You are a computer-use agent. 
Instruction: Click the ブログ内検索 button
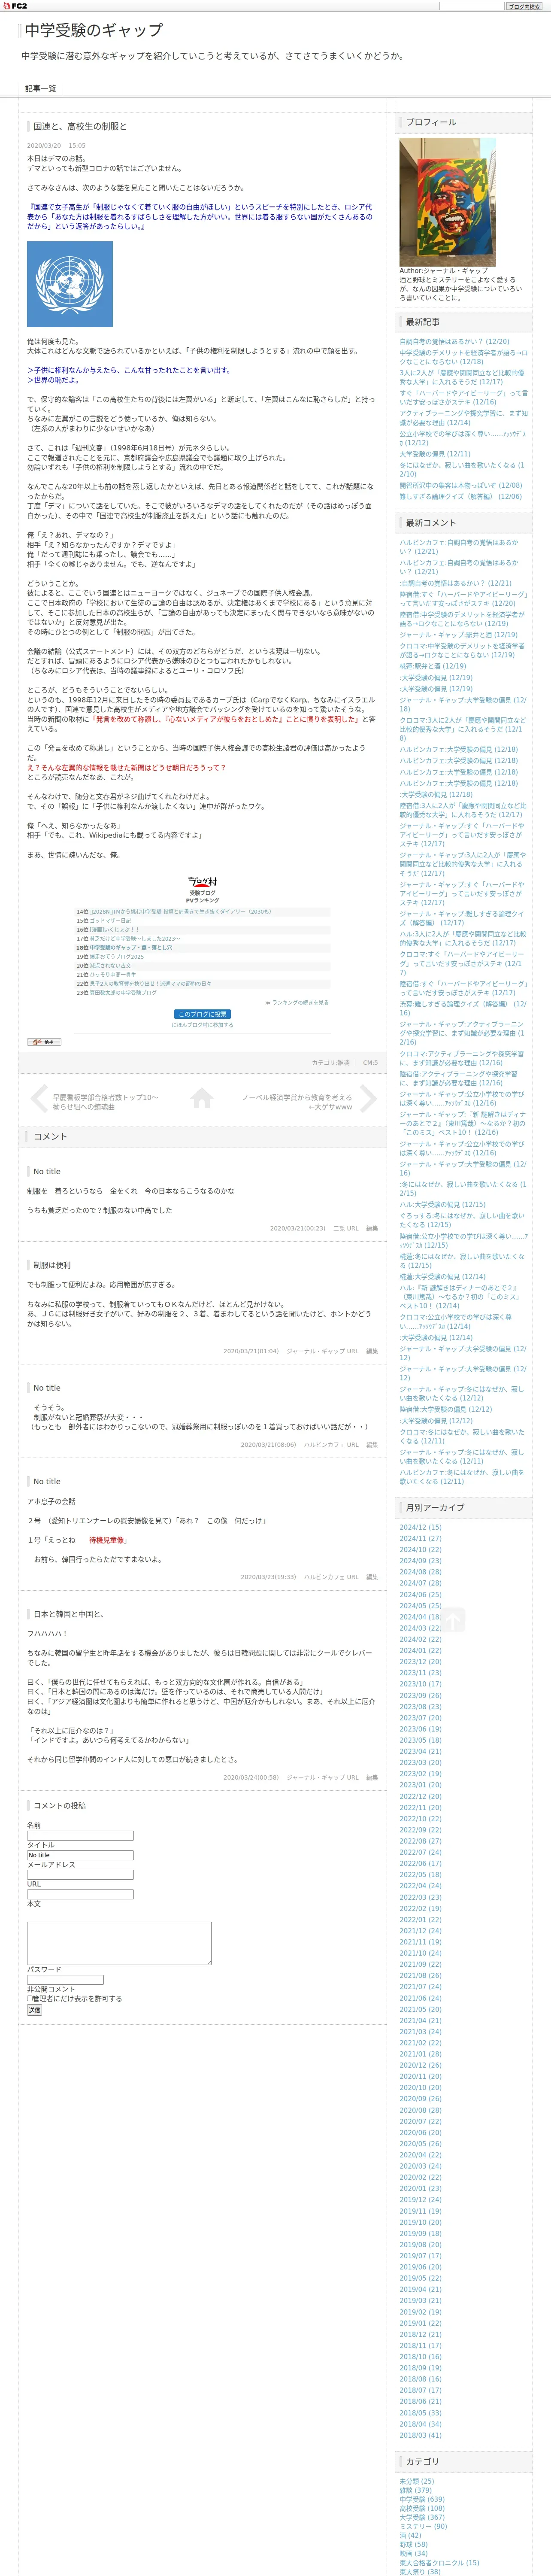[523, 6]
